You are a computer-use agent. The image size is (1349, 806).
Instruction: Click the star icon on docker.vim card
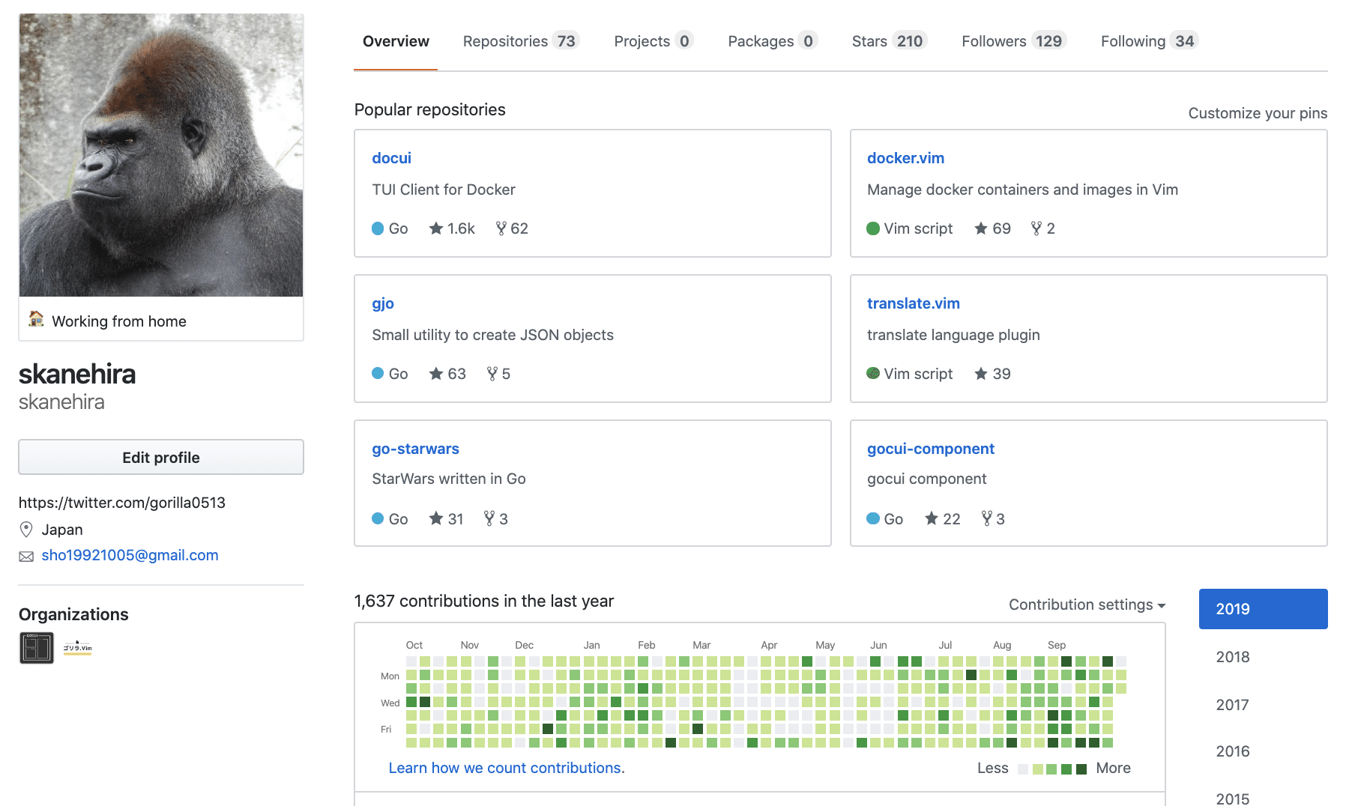coord(981,228)
